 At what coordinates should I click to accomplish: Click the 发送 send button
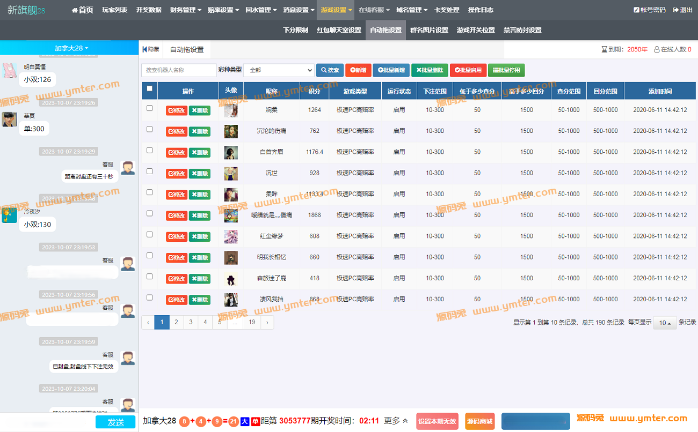point(115,422)
